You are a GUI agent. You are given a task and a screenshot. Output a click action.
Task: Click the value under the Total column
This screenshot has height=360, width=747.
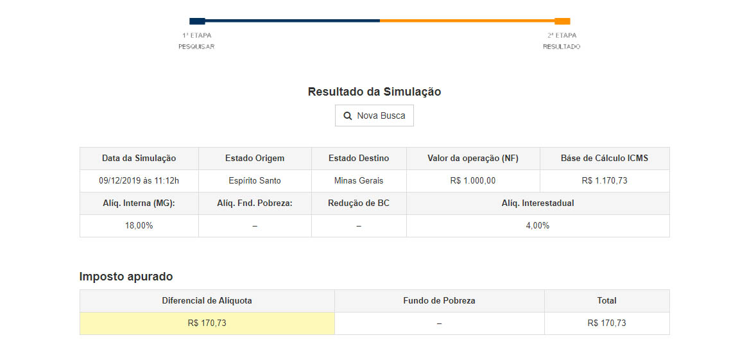coord(606,323)
